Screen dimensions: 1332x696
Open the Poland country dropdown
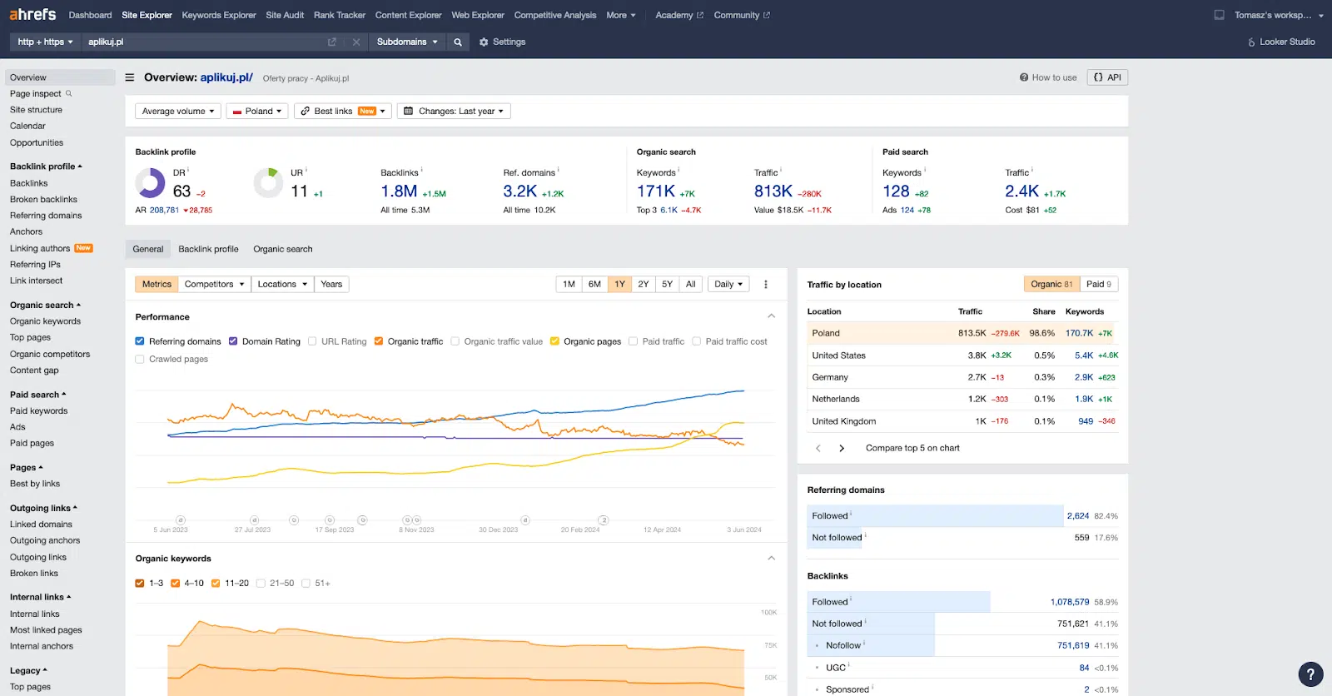pos(257,111)
